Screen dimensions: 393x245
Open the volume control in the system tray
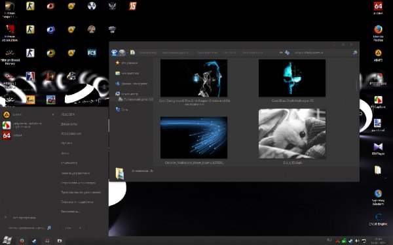click(357, 240)
